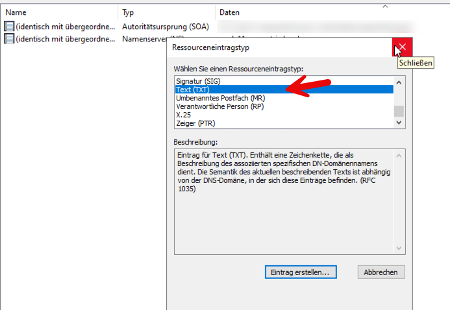Click the SOA record icon in first row
450x310 pixels.
9,27
